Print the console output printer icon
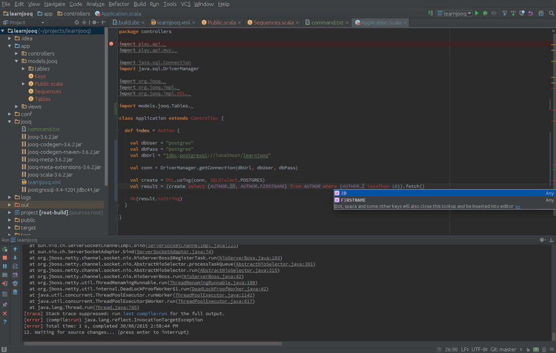The width and height of the screenshot is (556, 353). 15,284
